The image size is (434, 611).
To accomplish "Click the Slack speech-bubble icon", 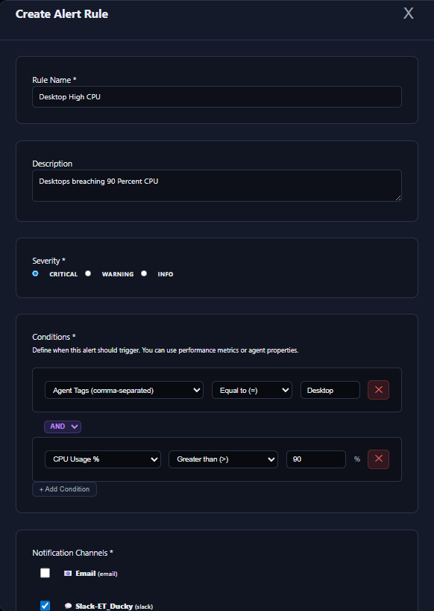I will pyautogui.click(x=67, y=606).
